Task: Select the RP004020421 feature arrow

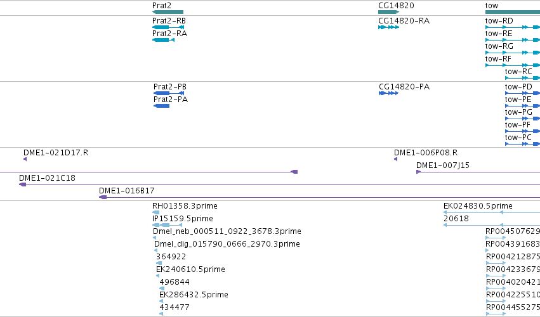Action: coord(496,288)
